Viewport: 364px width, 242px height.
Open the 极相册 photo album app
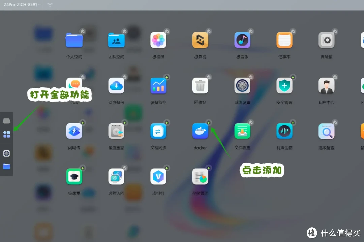[x=158, y=41]
